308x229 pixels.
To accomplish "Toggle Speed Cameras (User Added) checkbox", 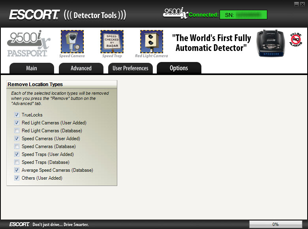I will tap(17, 139).
